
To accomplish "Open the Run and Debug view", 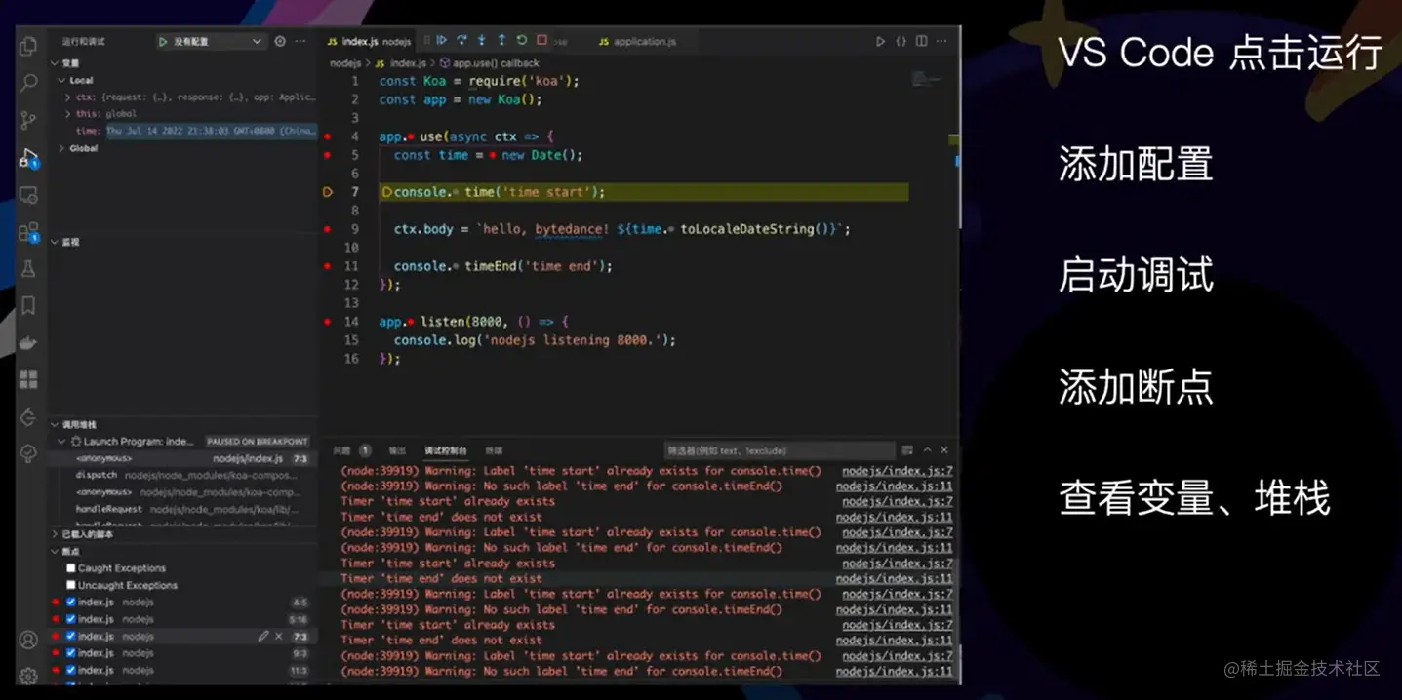I will (x=28, y=158).
